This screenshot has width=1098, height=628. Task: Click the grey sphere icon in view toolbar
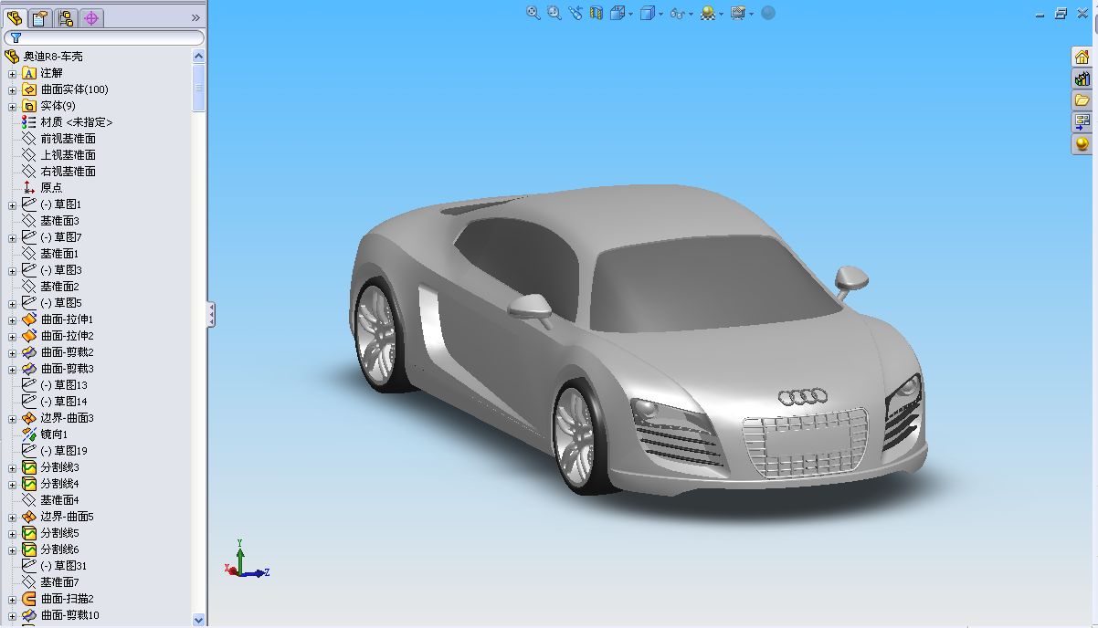pyautogui.click(x=768, y=13)
